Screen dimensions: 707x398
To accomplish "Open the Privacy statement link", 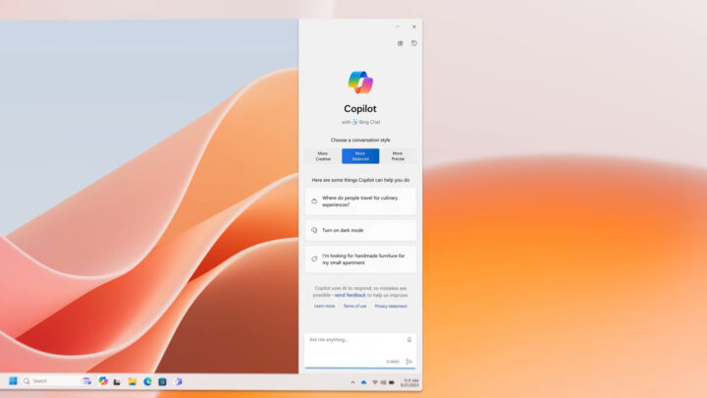I will (x=390, y=306).
